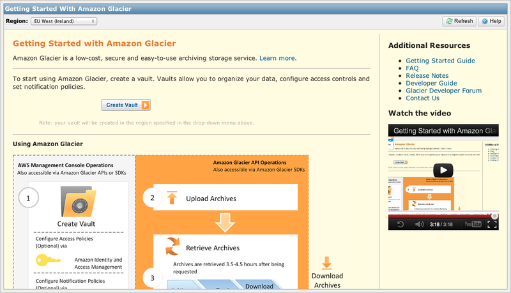
Task: Click the Retrieve Archives circular arrows icon
Action: [172, 246]
